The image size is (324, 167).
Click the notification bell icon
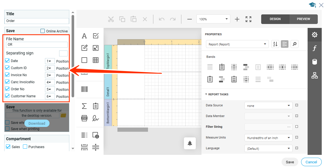click(x=190, y=143)
